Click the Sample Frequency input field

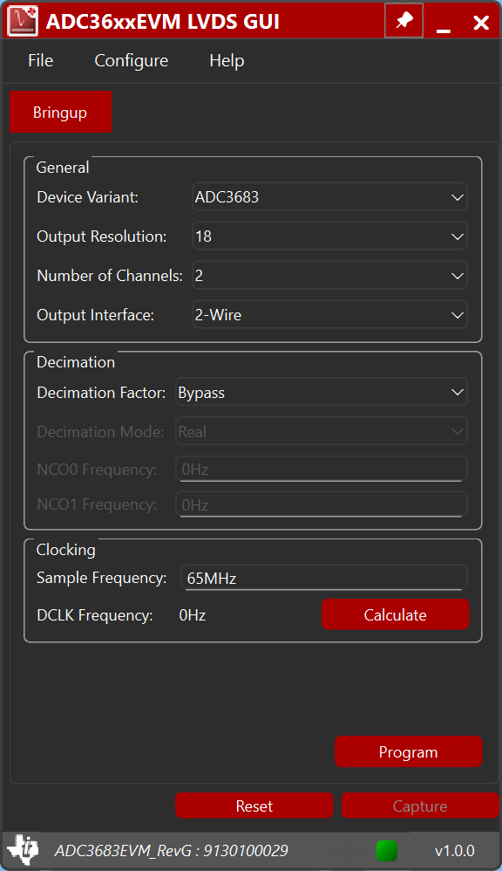[x=322, y=577]
